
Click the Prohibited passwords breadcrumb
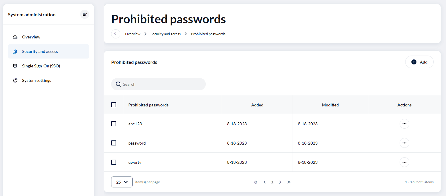pos(208,34)
